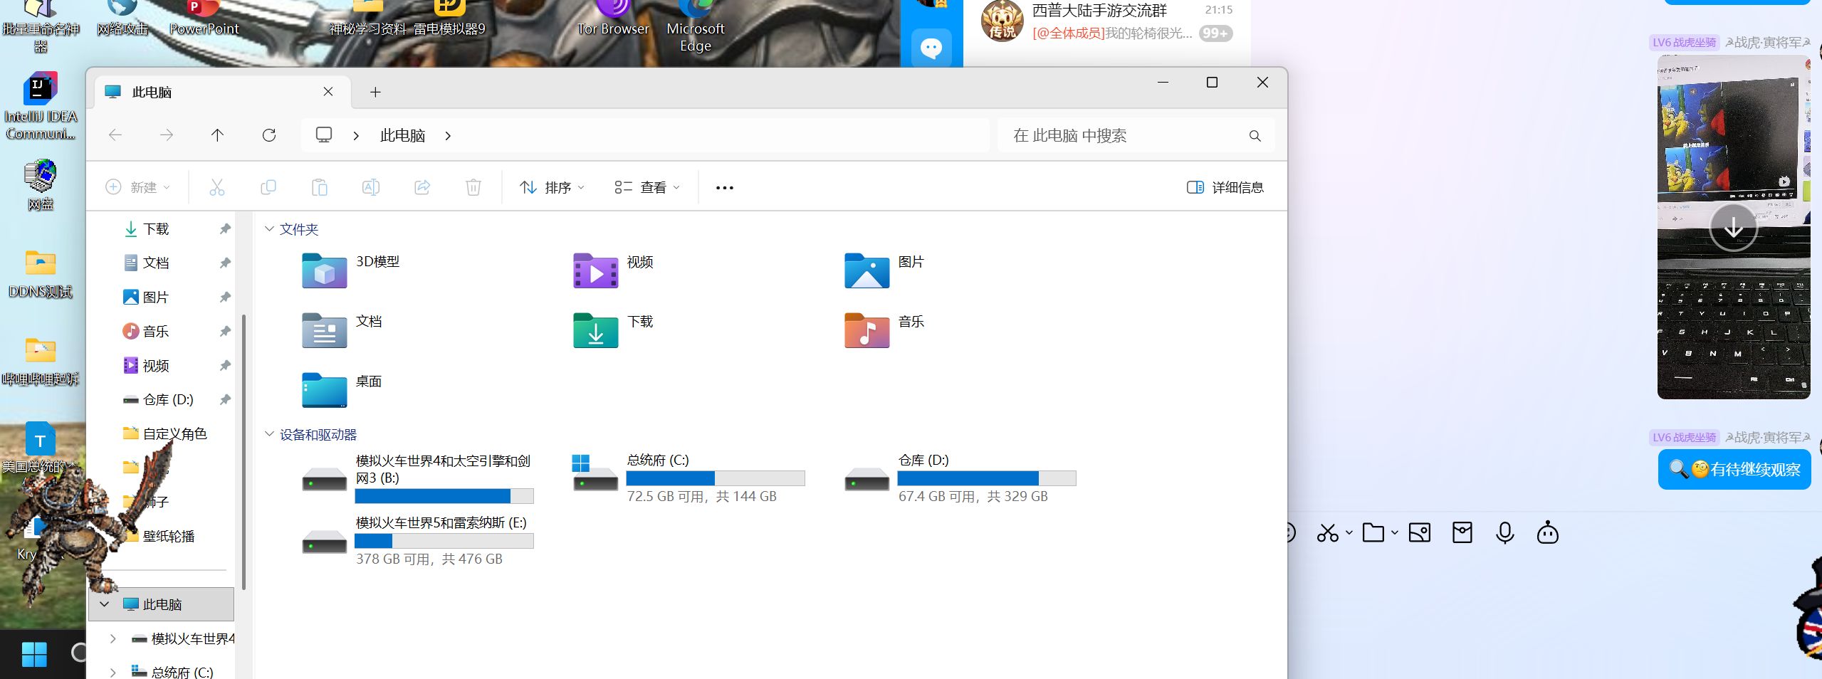This screenshot has height=679, width=1822.
Task: Open the 排序 sort dropdown
Action: tap(553, 187)
